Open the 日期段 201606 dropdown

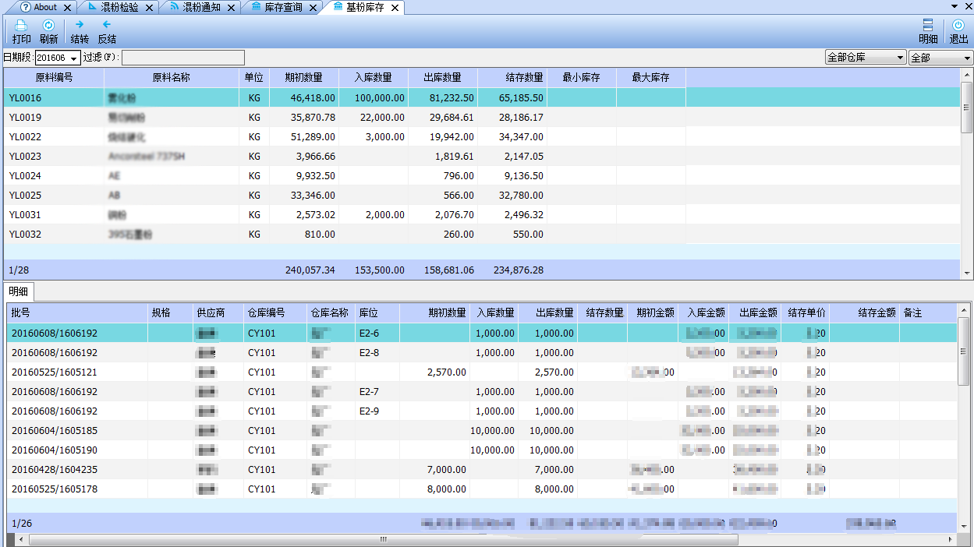point(75,58)
